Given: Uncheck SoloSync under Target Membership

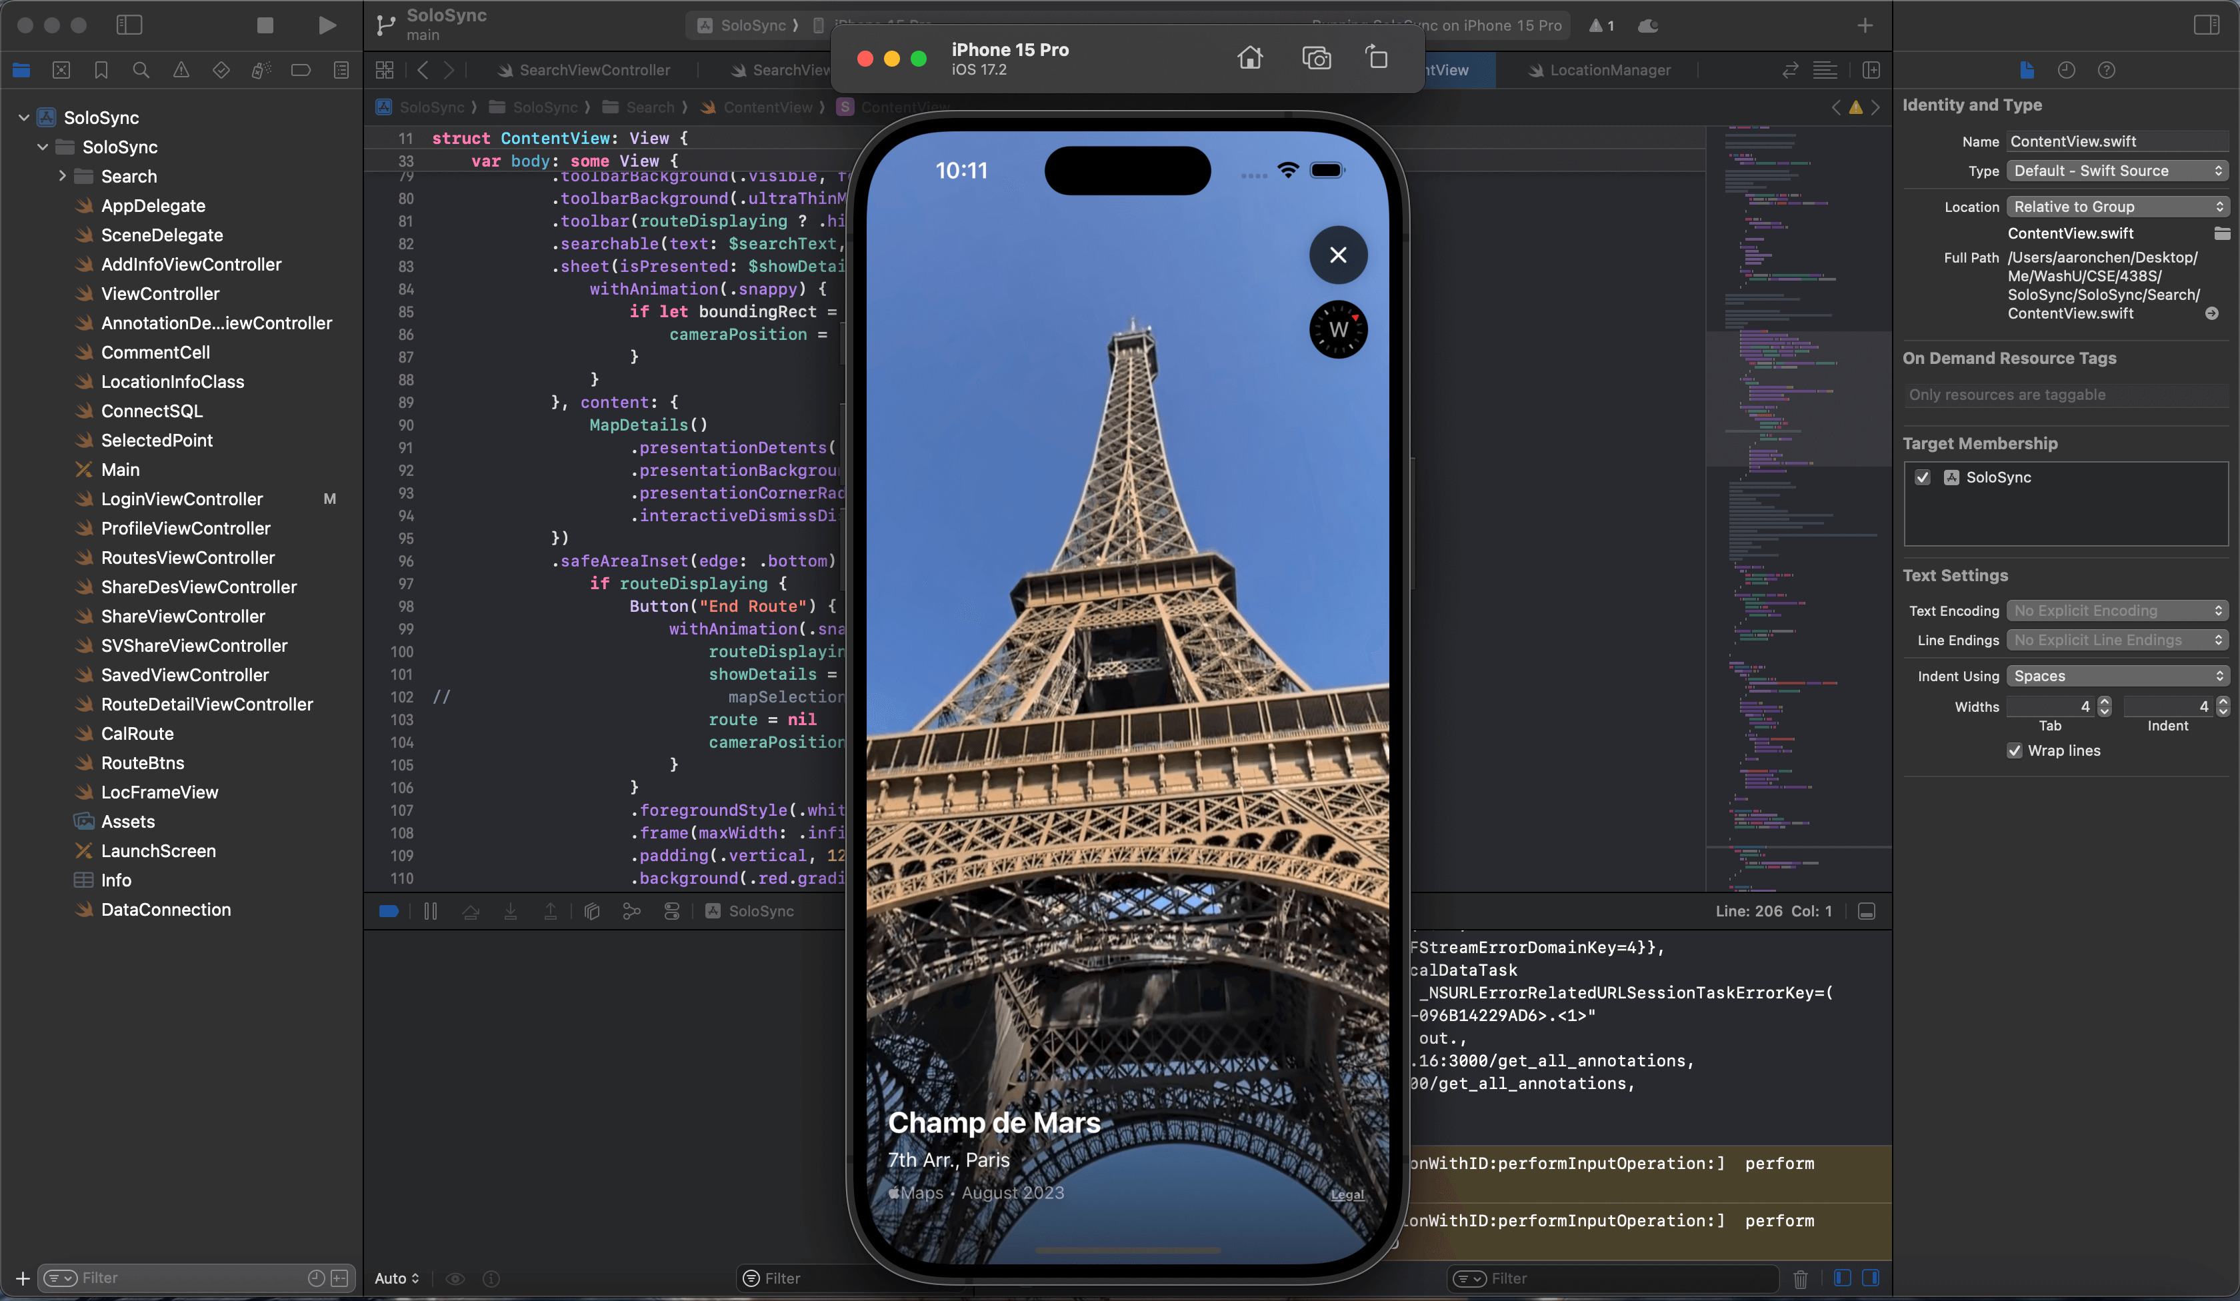Looking at the screenshot, I should coord(1923,477).
